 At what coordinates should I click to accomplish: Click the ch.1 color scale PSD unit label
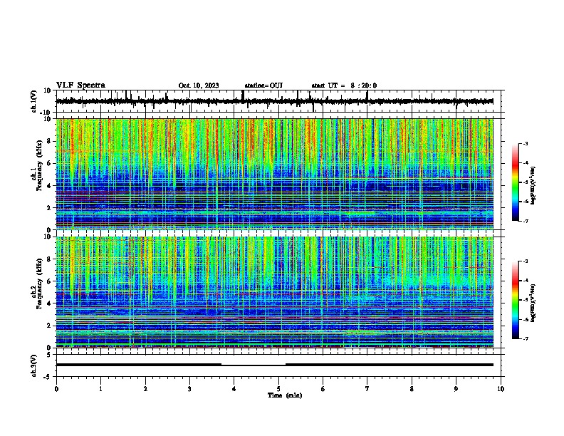click(x=533, y=186)
